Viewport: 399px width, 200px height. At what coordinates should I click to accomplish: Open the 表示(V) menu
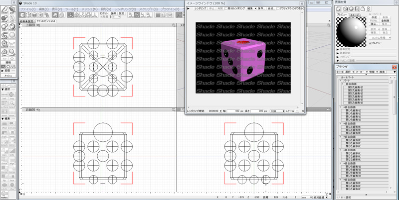click(x=57, y=9)
